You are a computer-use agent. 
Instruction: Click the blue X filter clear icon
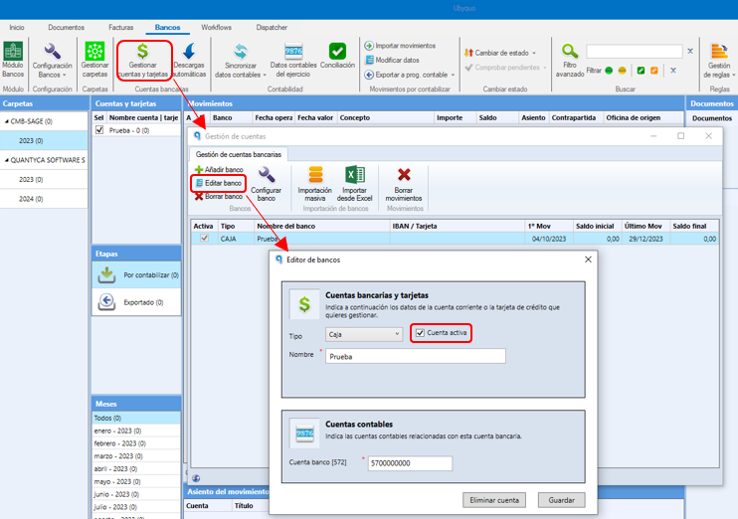[673, 71]
